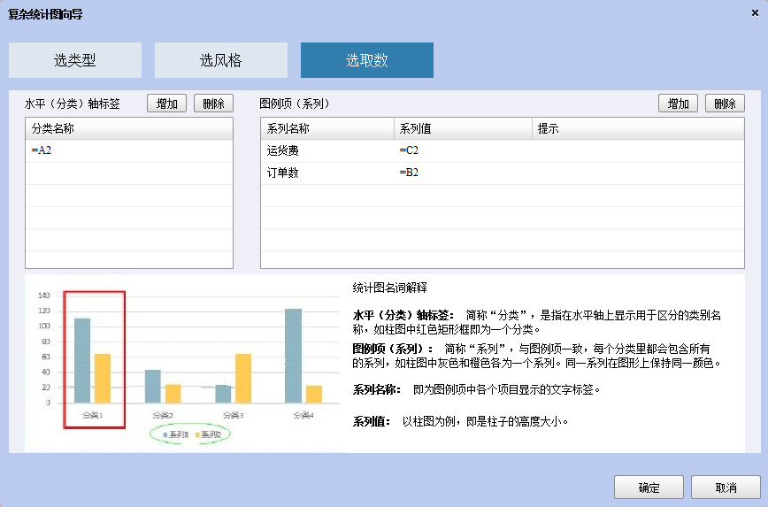This screenshot has height=507, width=768.
Task: Click 删除 button for category axis labels
Action: click(x=213, y=104)
